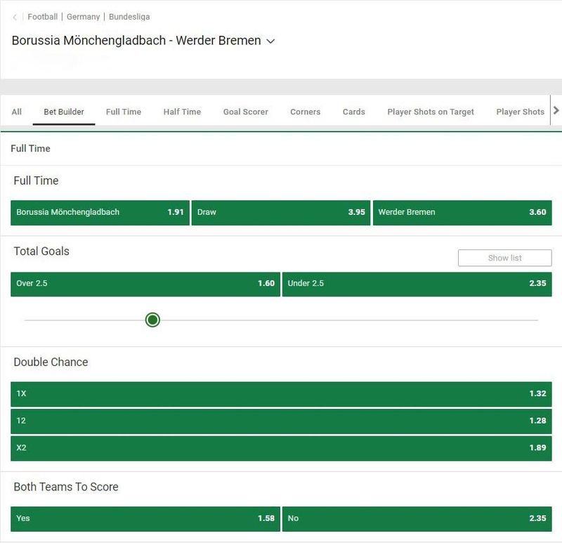Select Over 2.5 goals at 1.60
Viewport: 562px width, 543px height.
pos(145,284)
